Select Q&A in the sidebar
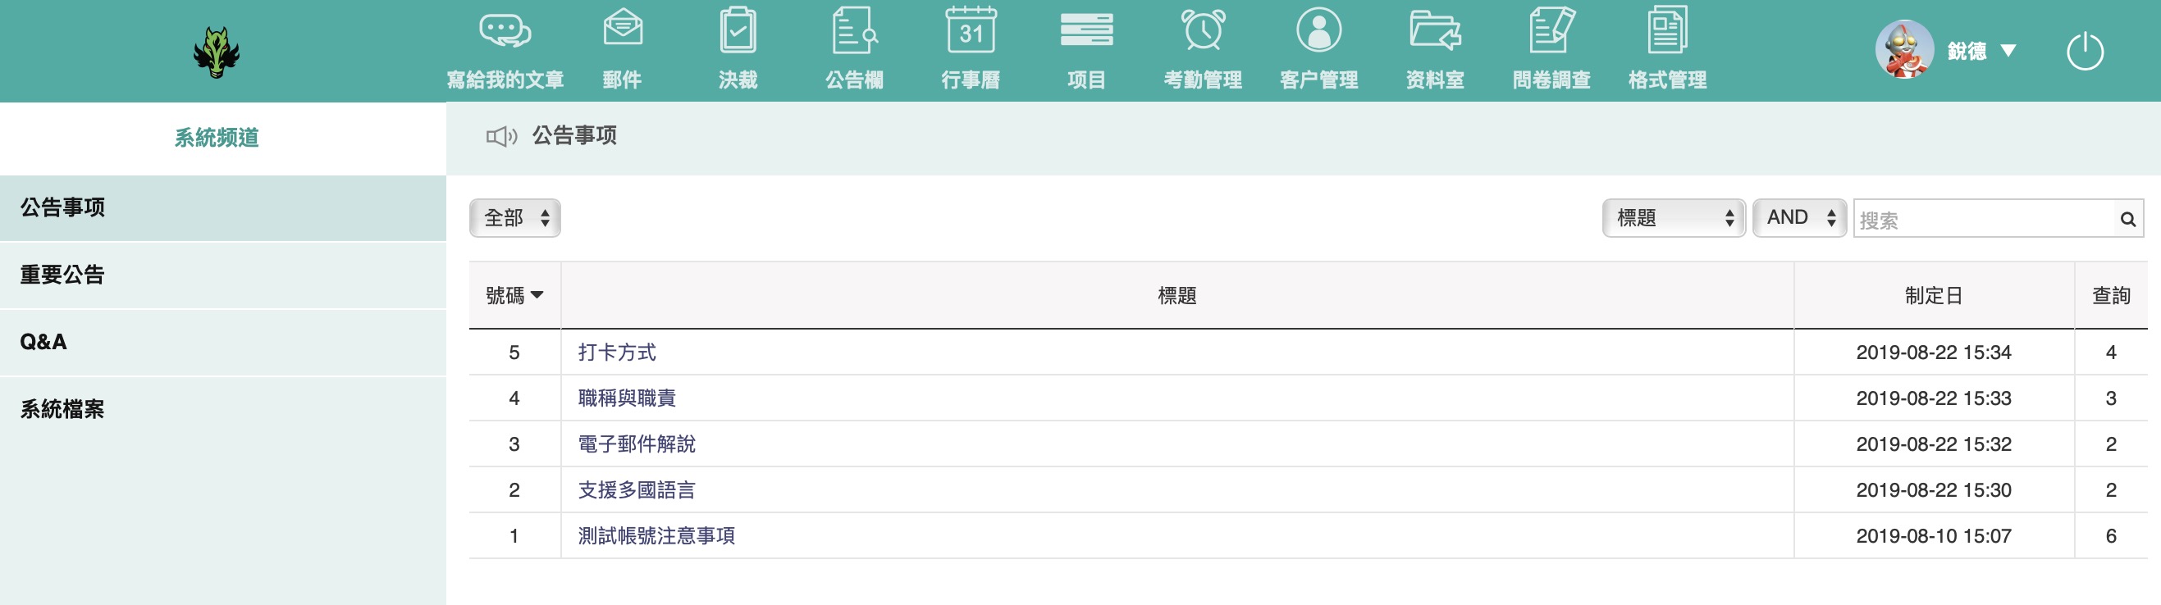This screenshot has height=605, width=2161. tap(43, 342)
